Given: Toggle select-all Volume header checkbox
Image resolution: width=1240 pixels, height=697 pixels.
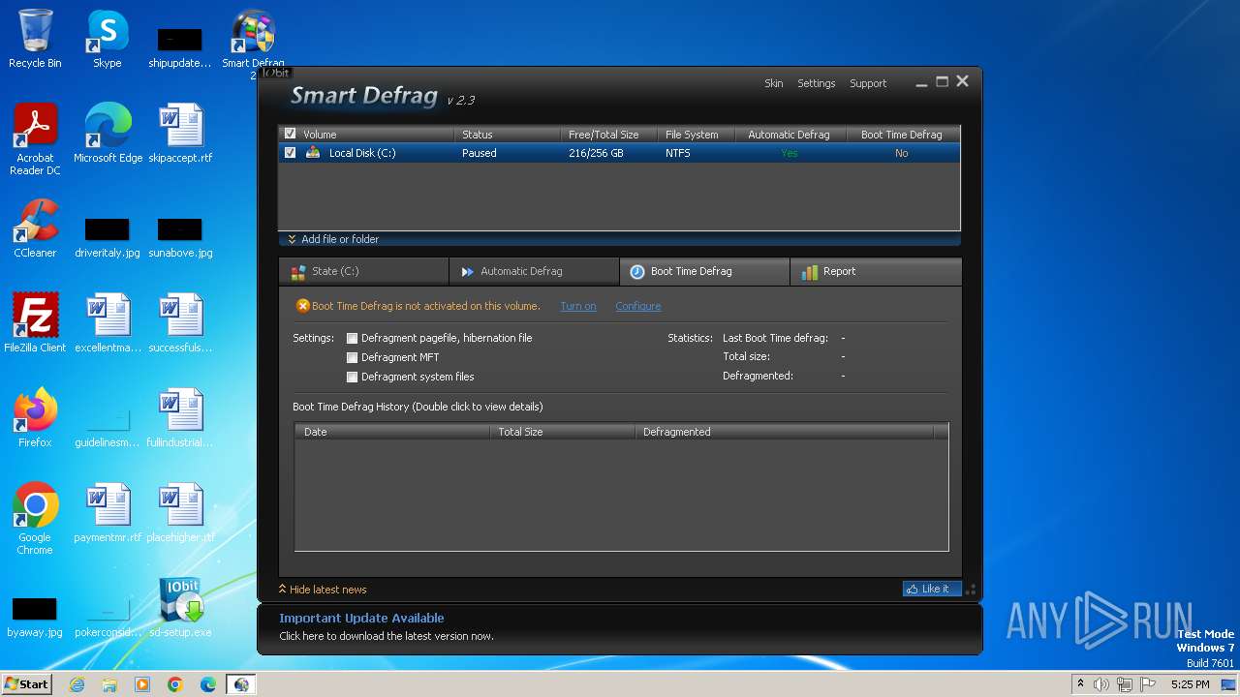Looking at the screenshot, I should click(x=290, y=135).
